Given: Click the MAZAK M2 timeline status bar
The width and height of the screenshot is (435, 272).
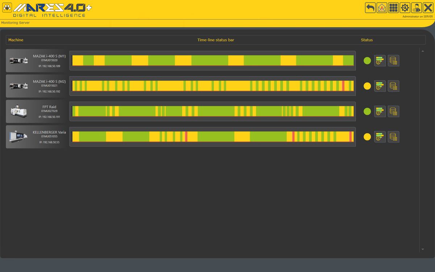Looking at the screenshot, I should point(213,86).
